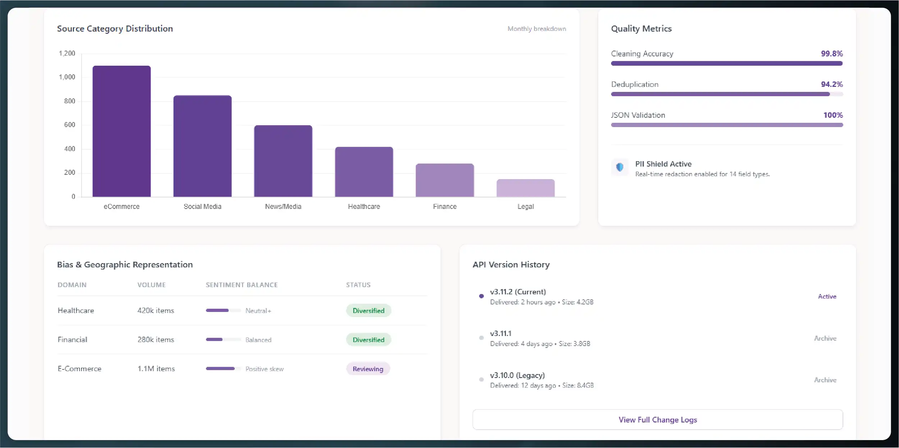Screen dimensions: 899x448
Task: Expand the Diversified status badge for Healthcare
Action: click(368, 310)
